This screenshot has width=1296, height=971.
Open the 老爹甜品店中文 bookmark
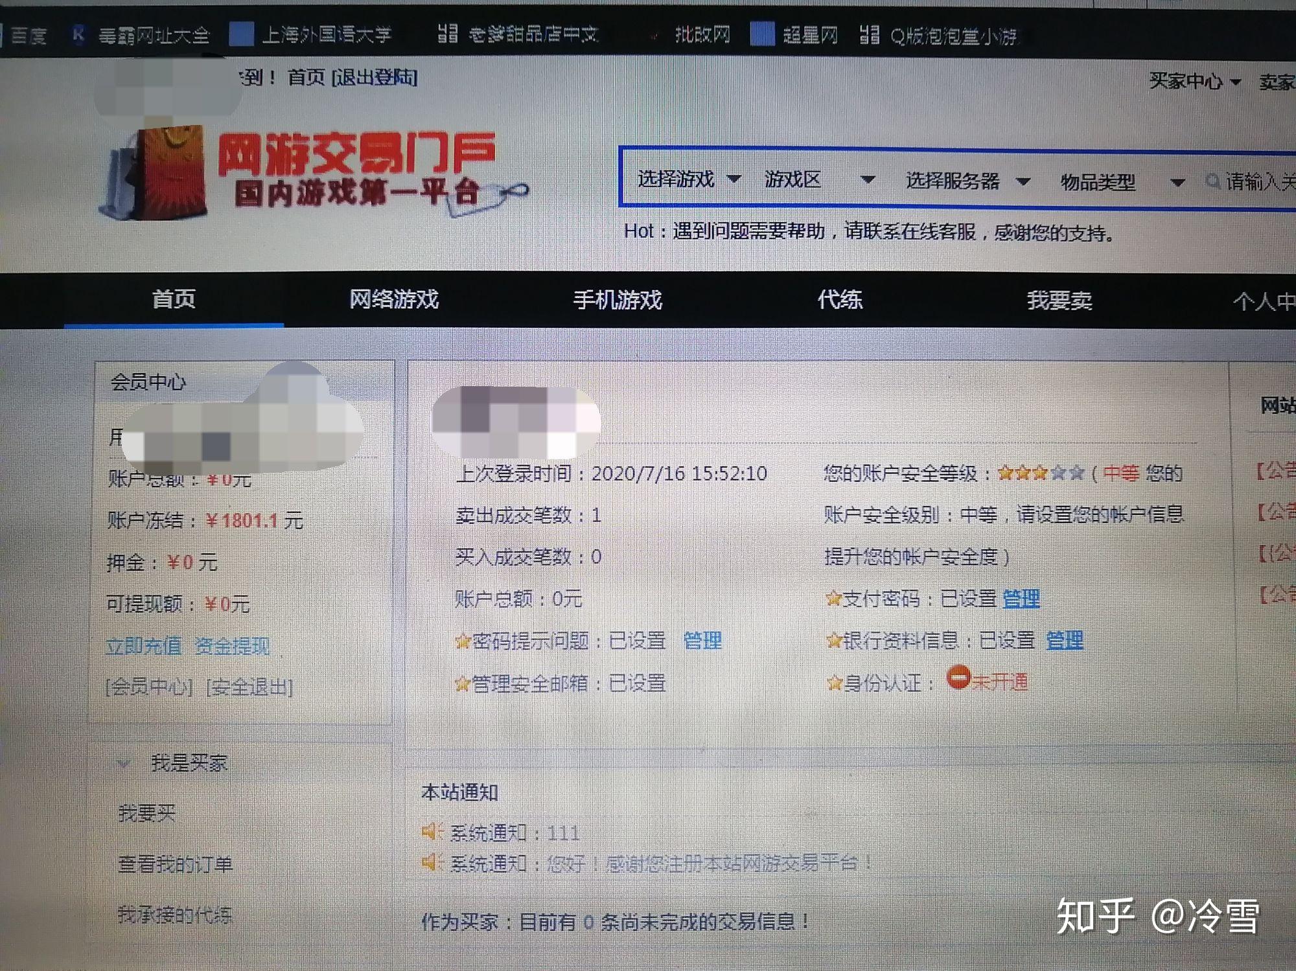(x=518, y=34)
